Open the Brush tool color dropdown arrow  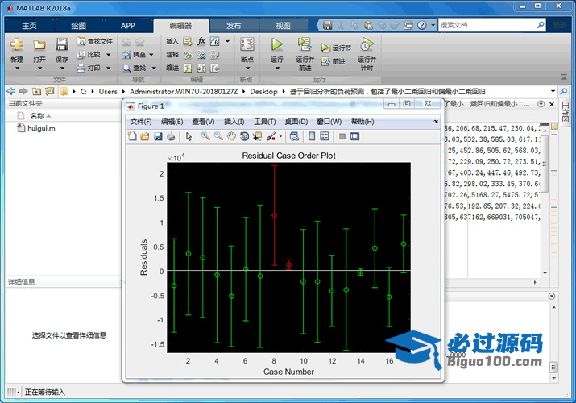click(x=281, y=137)
